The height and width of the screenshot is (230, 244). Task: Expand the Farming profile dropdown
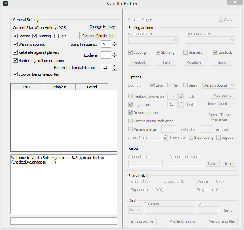[210, 40]
